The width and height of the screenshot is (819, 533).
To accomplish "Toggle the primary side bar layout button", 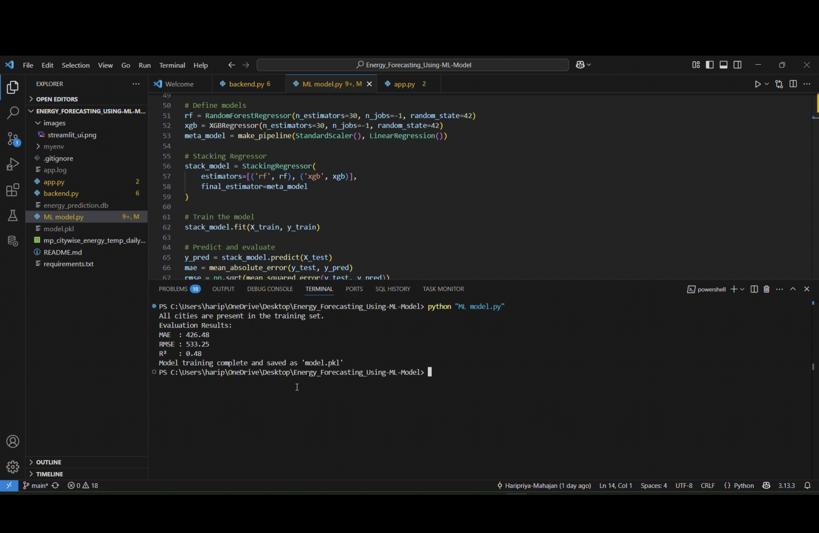I will pos(710,65).
